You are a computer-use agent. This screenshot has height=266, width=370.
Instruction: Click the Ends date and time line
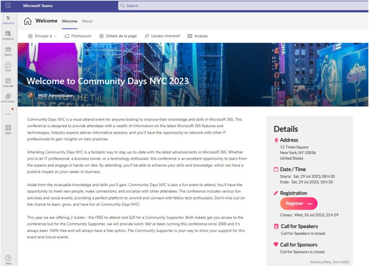coord(306,182)
